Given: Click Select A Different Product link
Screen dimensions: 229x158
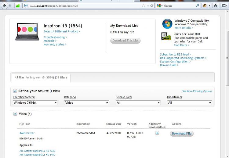Looking at the screenshot, I should 62,31.
